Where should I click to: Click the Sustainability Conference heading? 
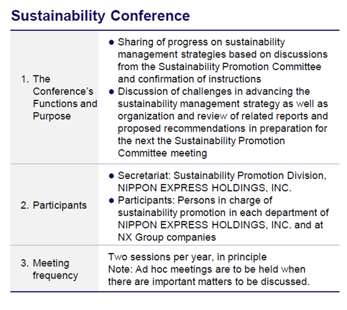click(x=100, y=16)
